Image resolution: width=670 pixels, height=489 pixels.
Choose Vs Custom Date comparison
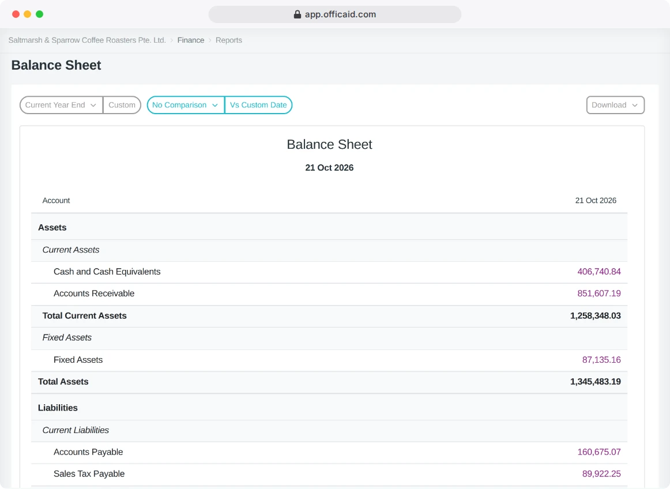(258, 105)
